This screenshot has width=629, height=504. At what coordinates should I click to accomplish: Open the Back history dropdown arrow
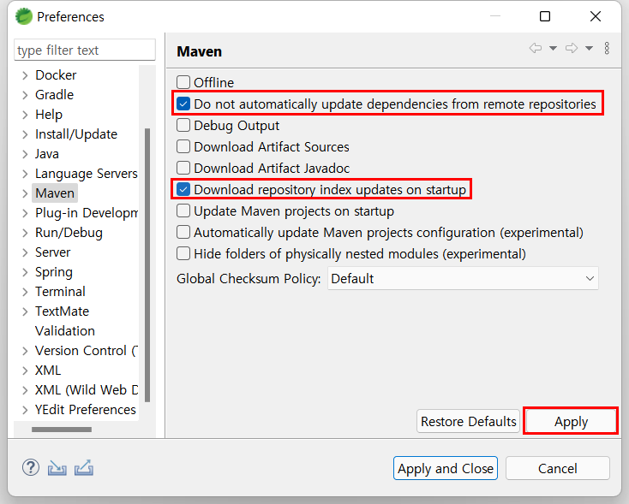click(x=554, y=49)
